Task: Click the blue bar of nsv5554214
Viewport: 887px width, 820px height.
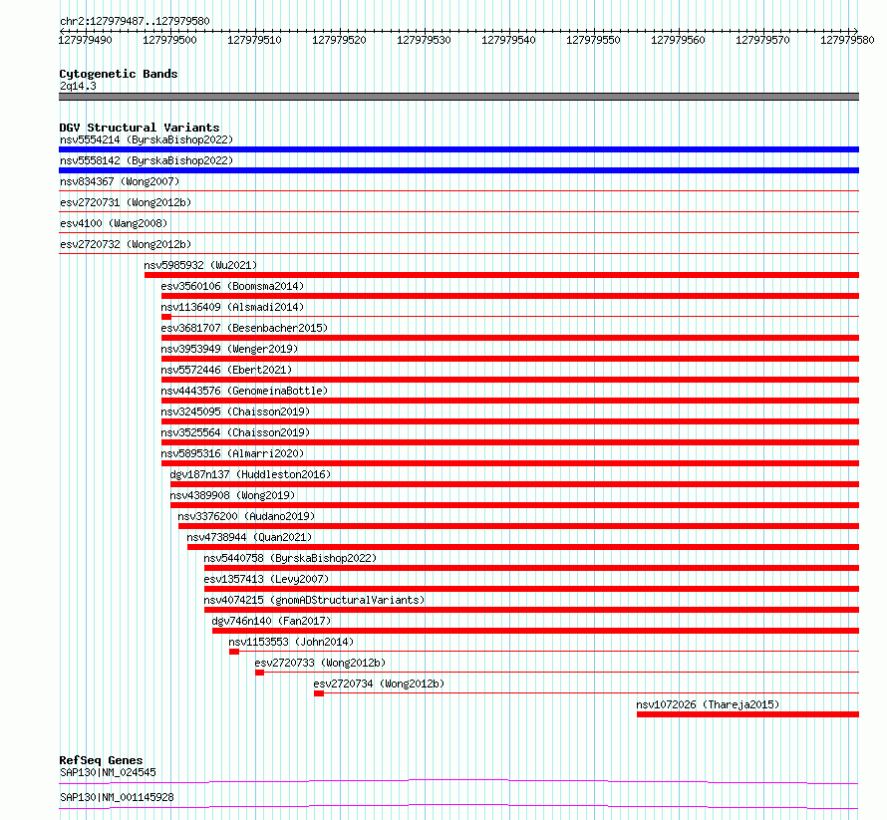Action: (458, 149)
